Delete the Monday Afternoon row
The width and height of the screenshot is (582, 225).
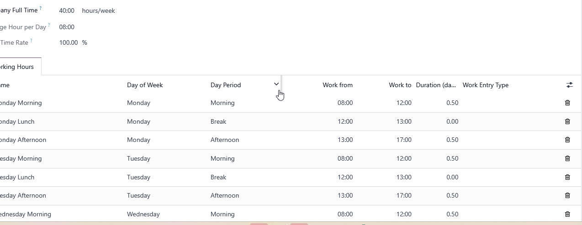[567, 140]
